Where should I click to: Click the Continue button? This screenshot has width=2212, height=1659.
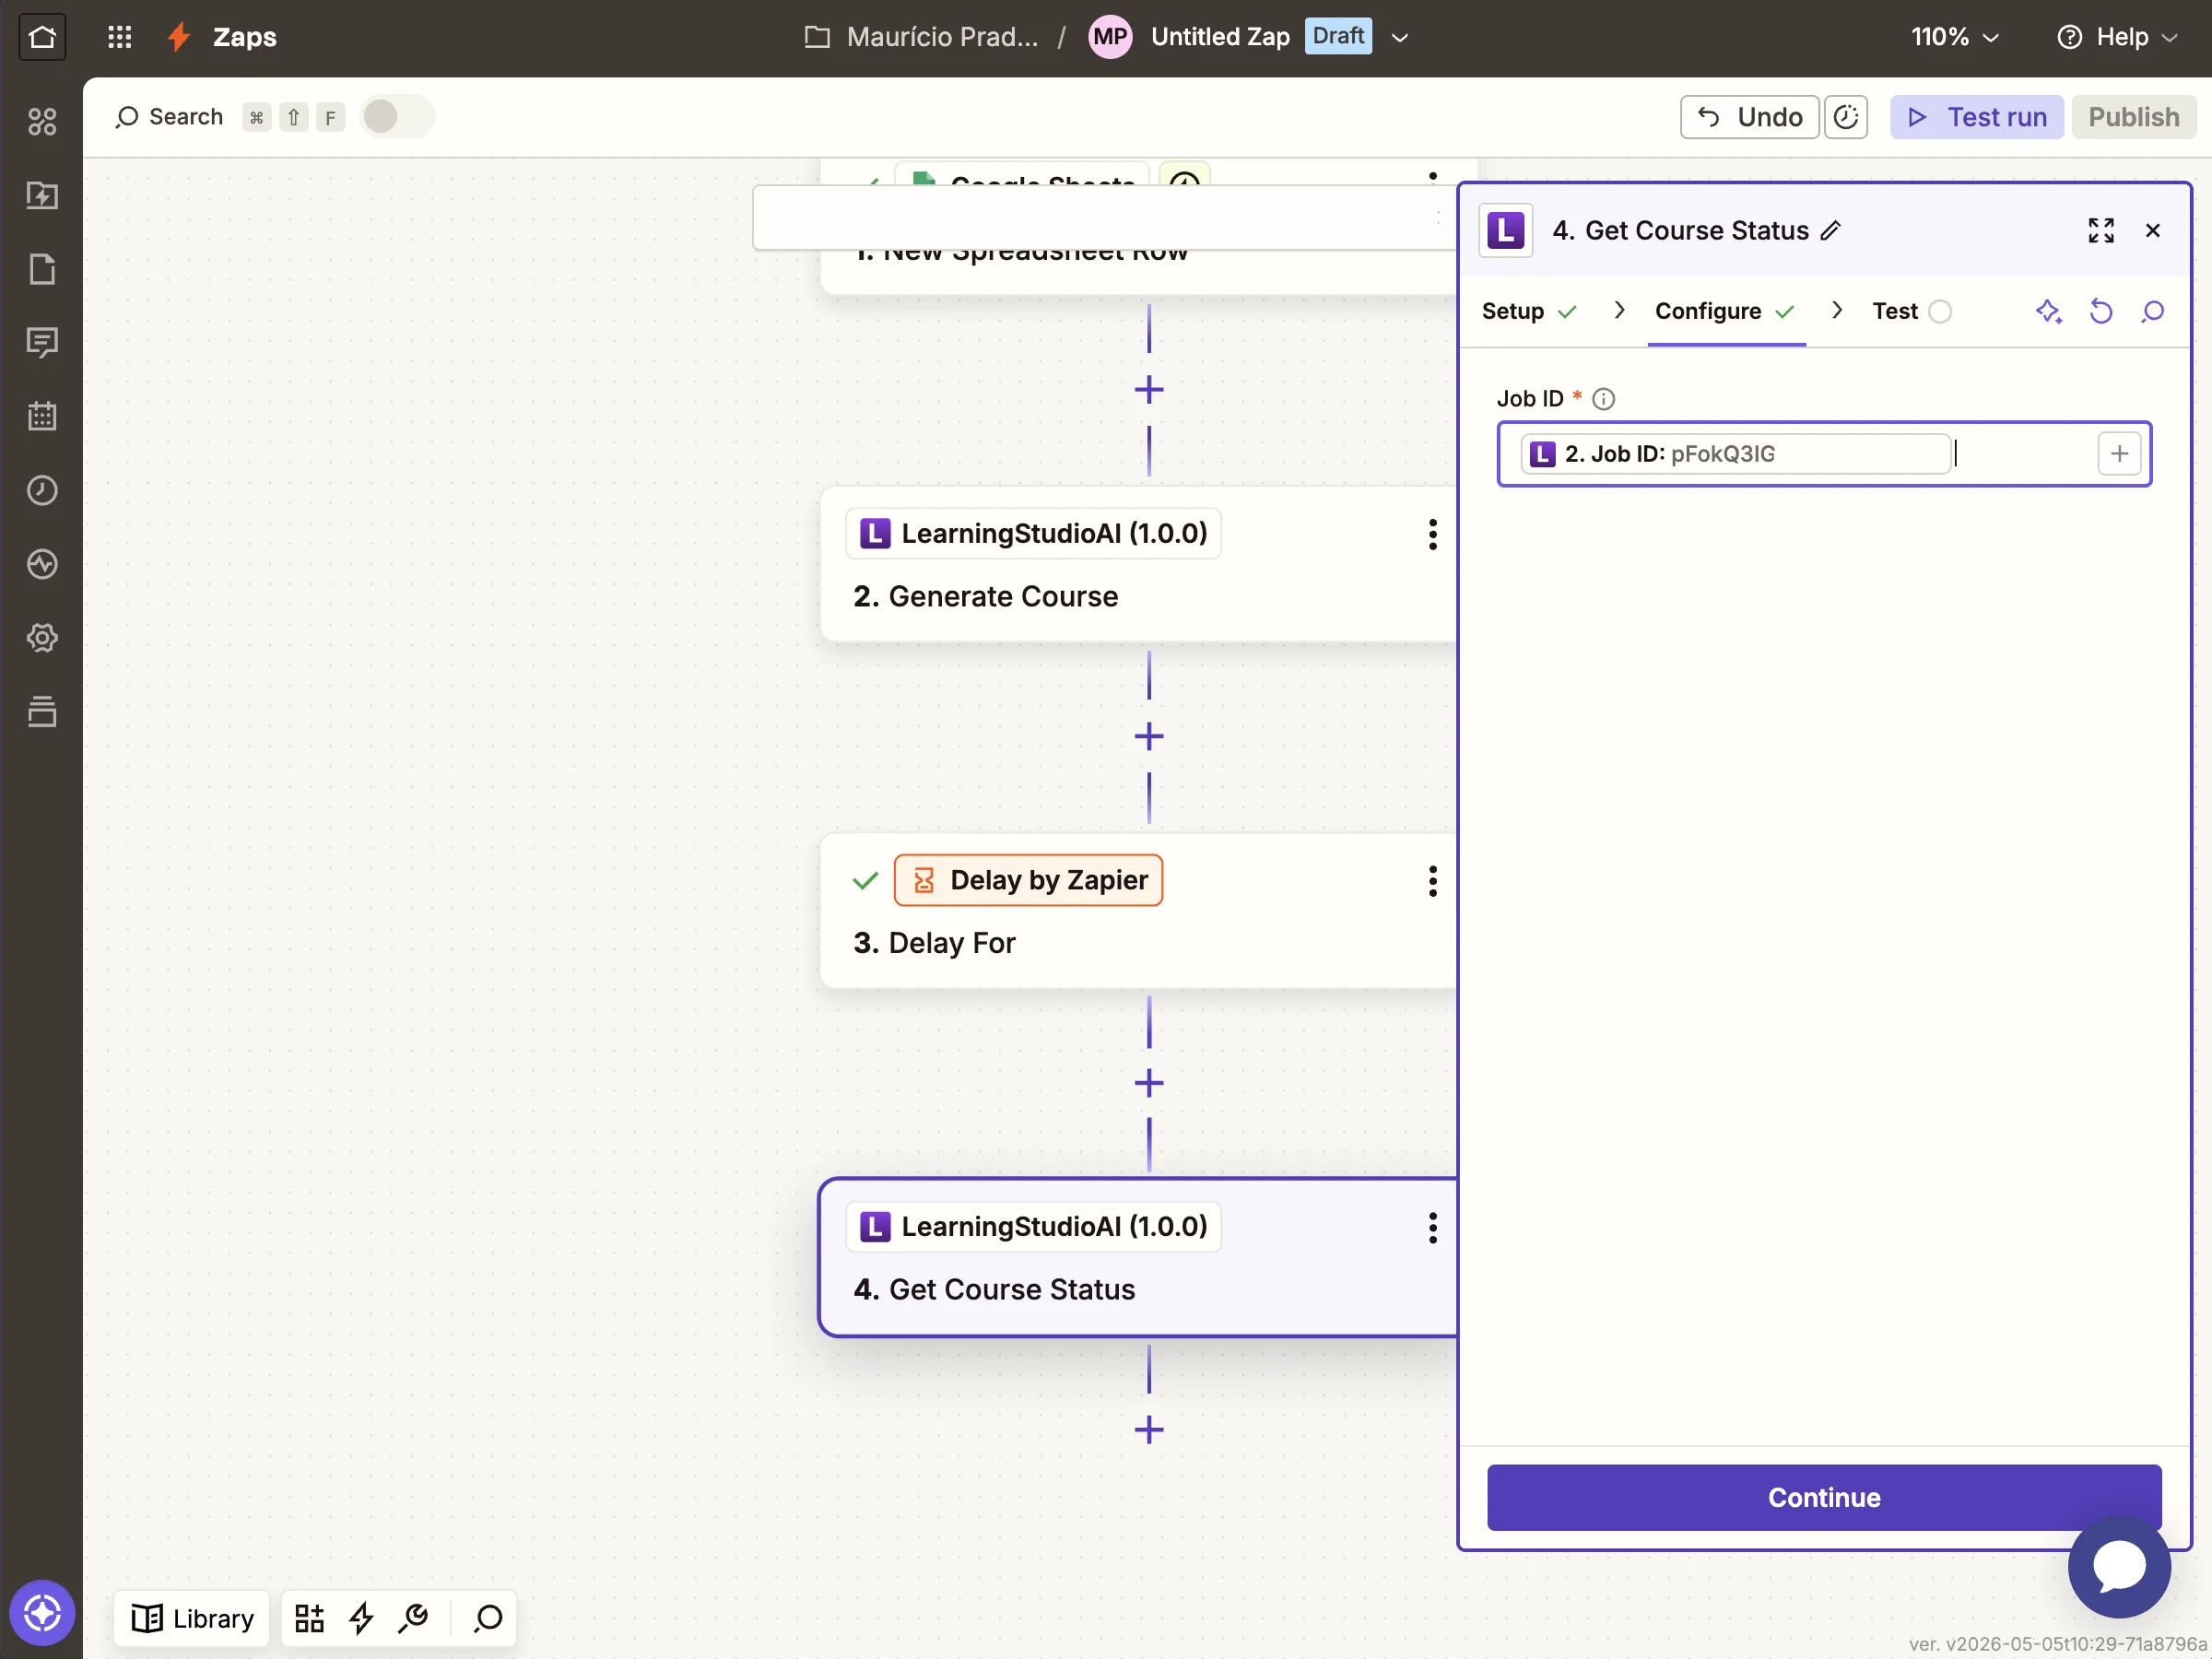tap(1823, 1497)
